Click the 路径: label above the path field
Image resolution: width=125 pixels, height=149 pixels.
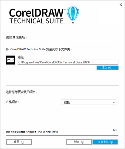point(21,57)
